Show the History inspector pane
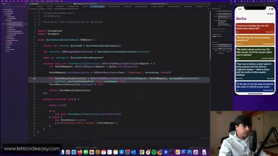 pos(222,6)
